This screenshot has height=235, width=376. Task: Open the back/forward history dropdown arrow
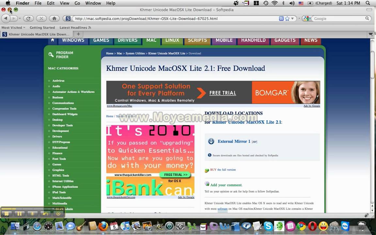pyautogui.click(x=20, y=19)
